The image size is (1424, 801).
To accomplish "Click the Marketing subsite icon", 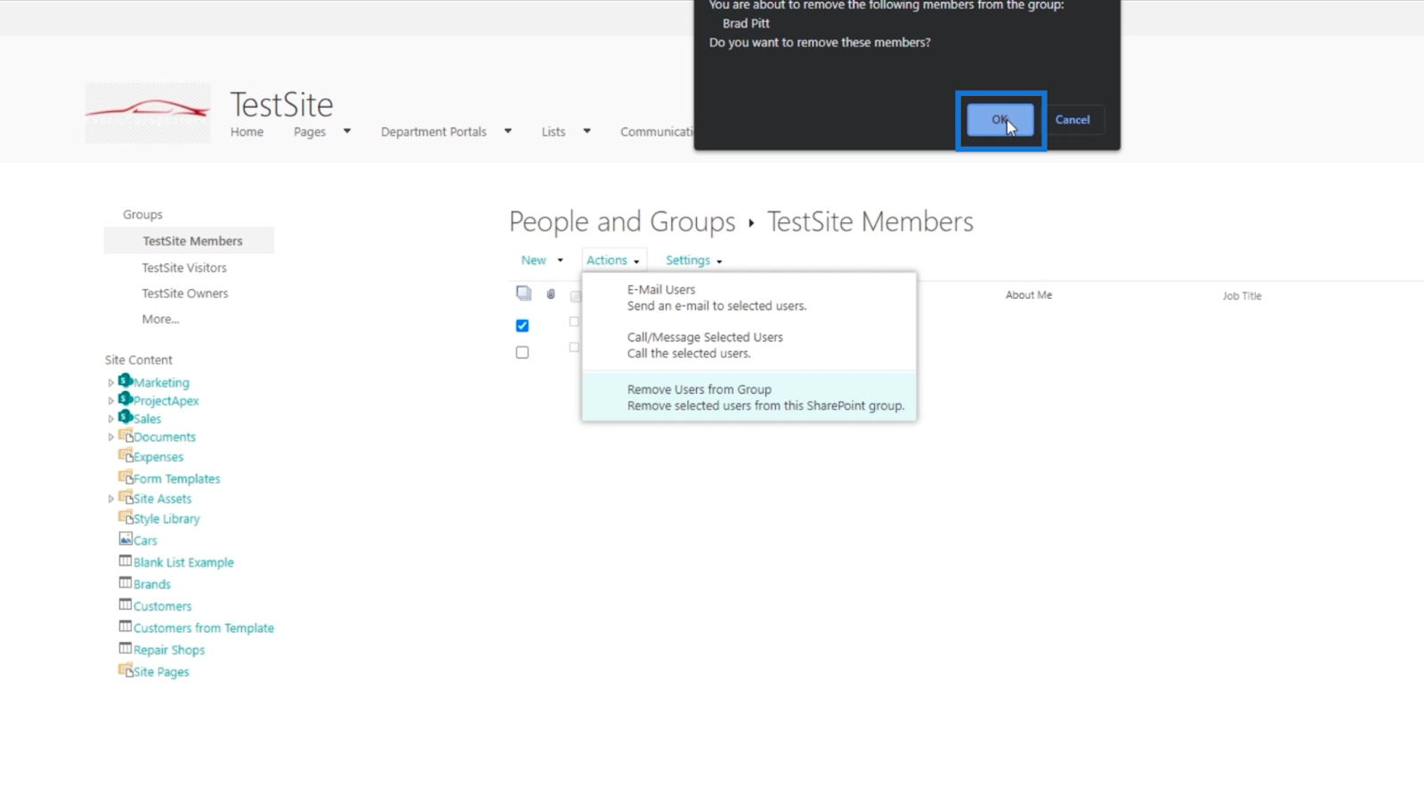I will coord(125,380).
